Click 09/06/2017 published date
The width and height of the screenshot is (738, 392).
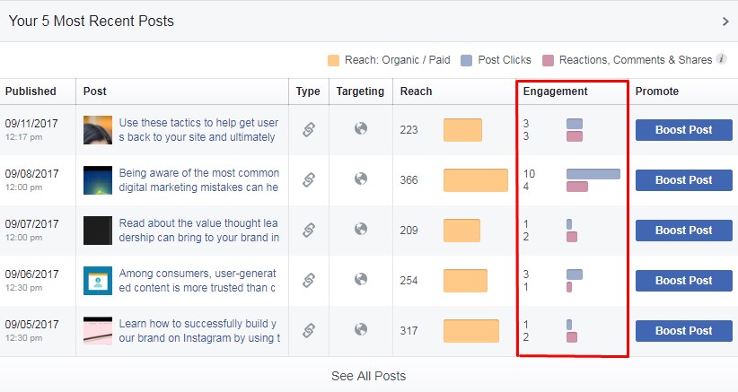31,274
